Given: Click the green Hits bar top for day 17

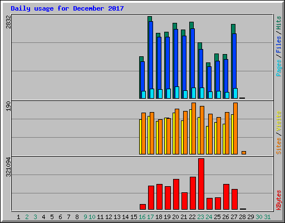Looking at the screenshot, I should click(x=150, y=18).
